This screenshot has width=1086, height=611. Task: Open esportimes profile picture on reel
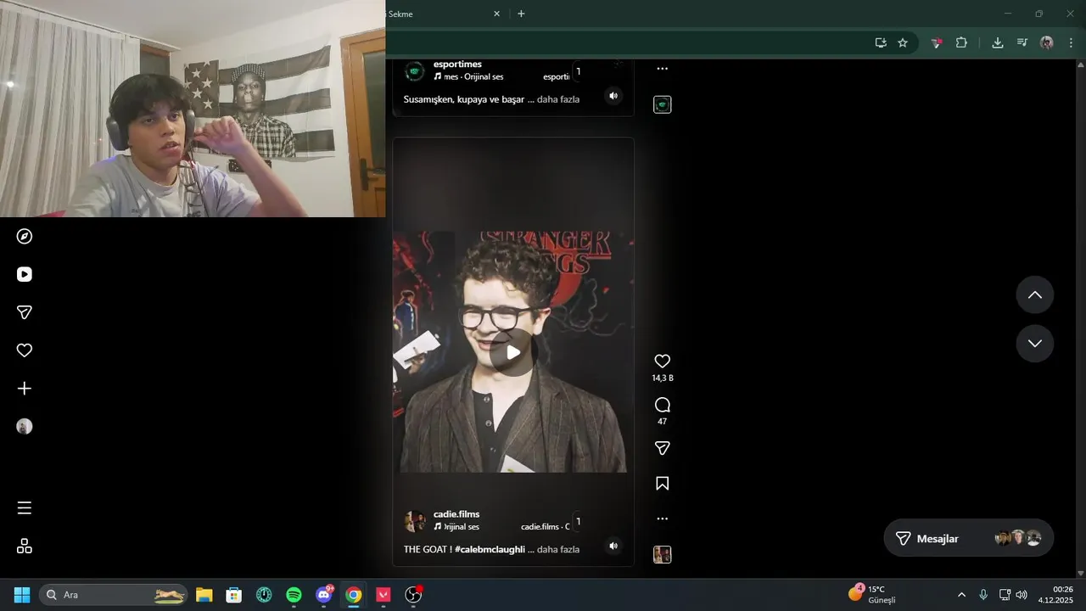(415, 71)
